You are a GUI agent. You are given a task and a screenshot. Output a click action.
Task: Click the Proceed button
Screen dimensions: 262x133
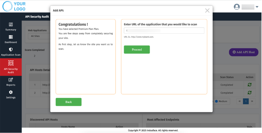(137, 50)
